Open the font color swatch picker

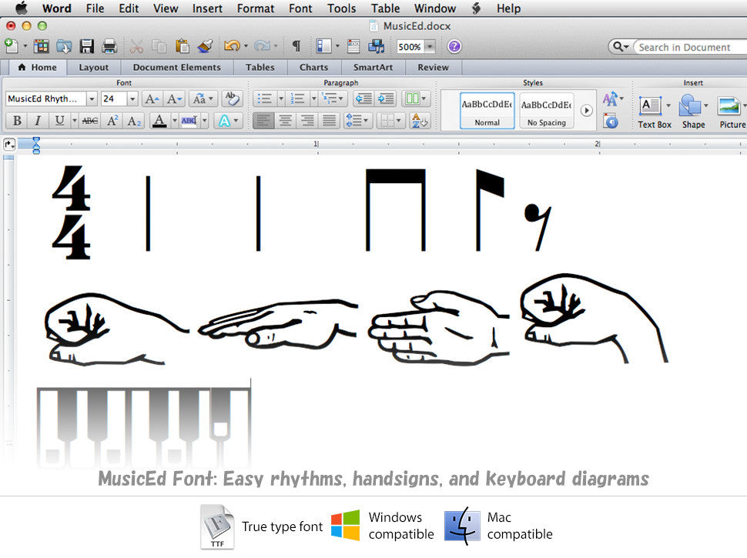click(174, 120)
